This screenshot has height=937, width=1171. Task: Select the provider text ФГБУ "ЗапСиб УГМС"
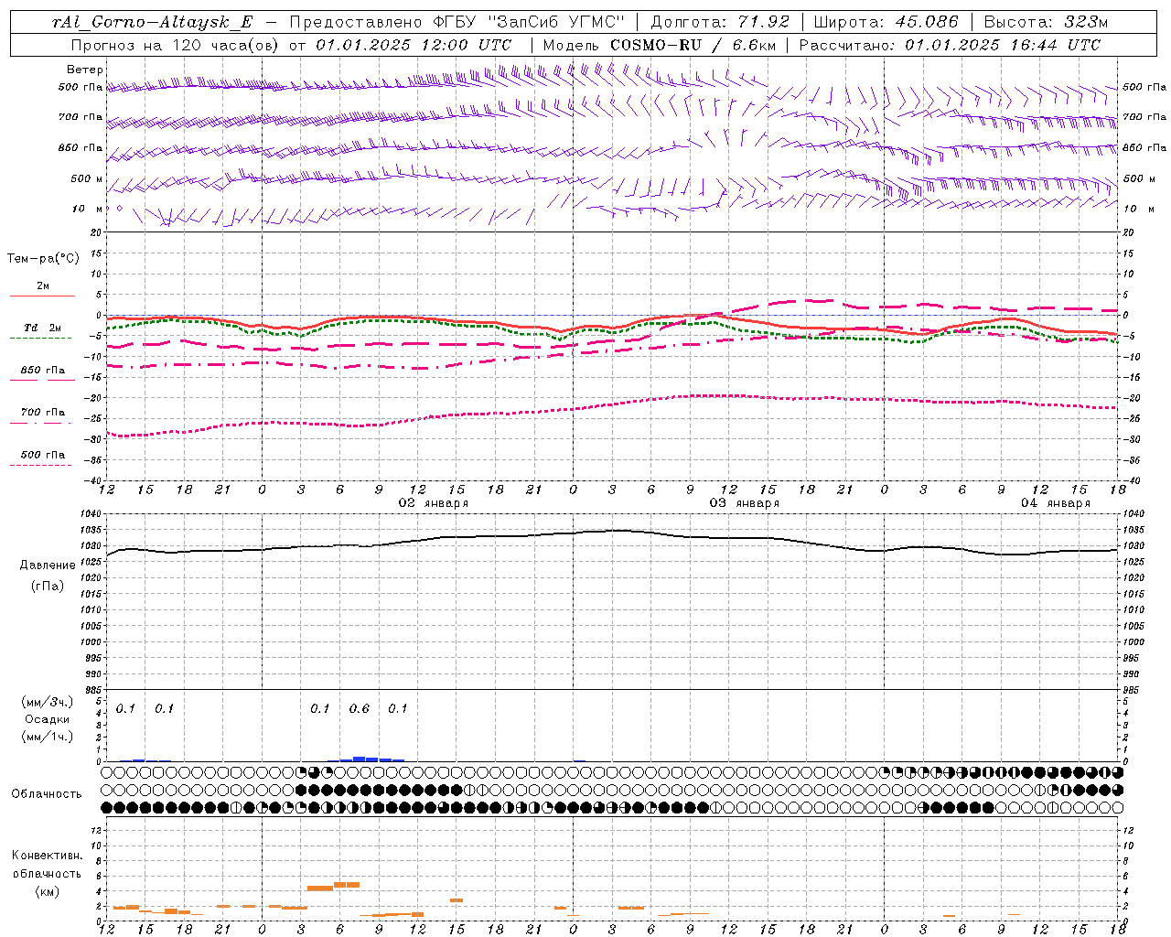point(530,22)
